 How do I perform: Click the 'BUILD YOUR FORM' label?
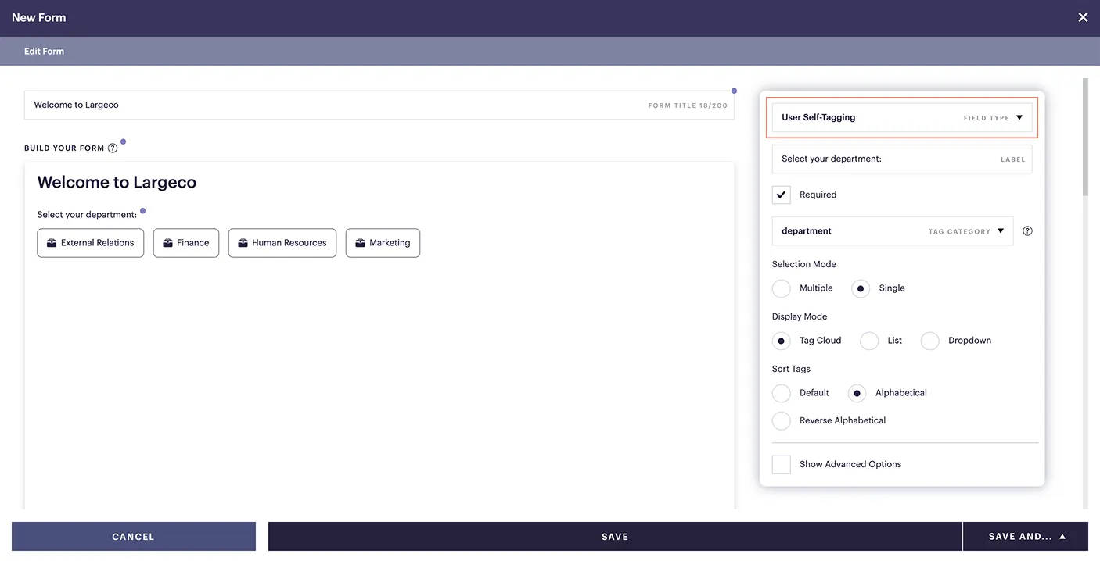tap(64, 148)
